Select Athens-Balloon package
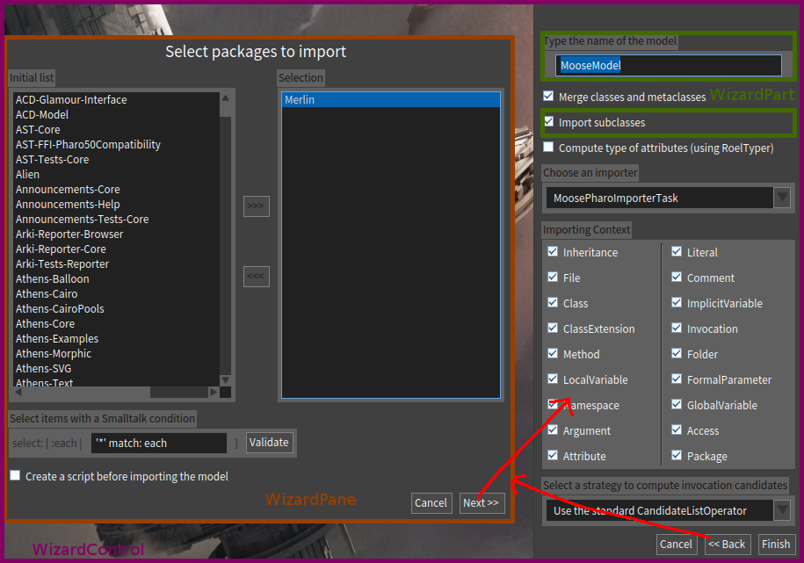 (116, 278)
